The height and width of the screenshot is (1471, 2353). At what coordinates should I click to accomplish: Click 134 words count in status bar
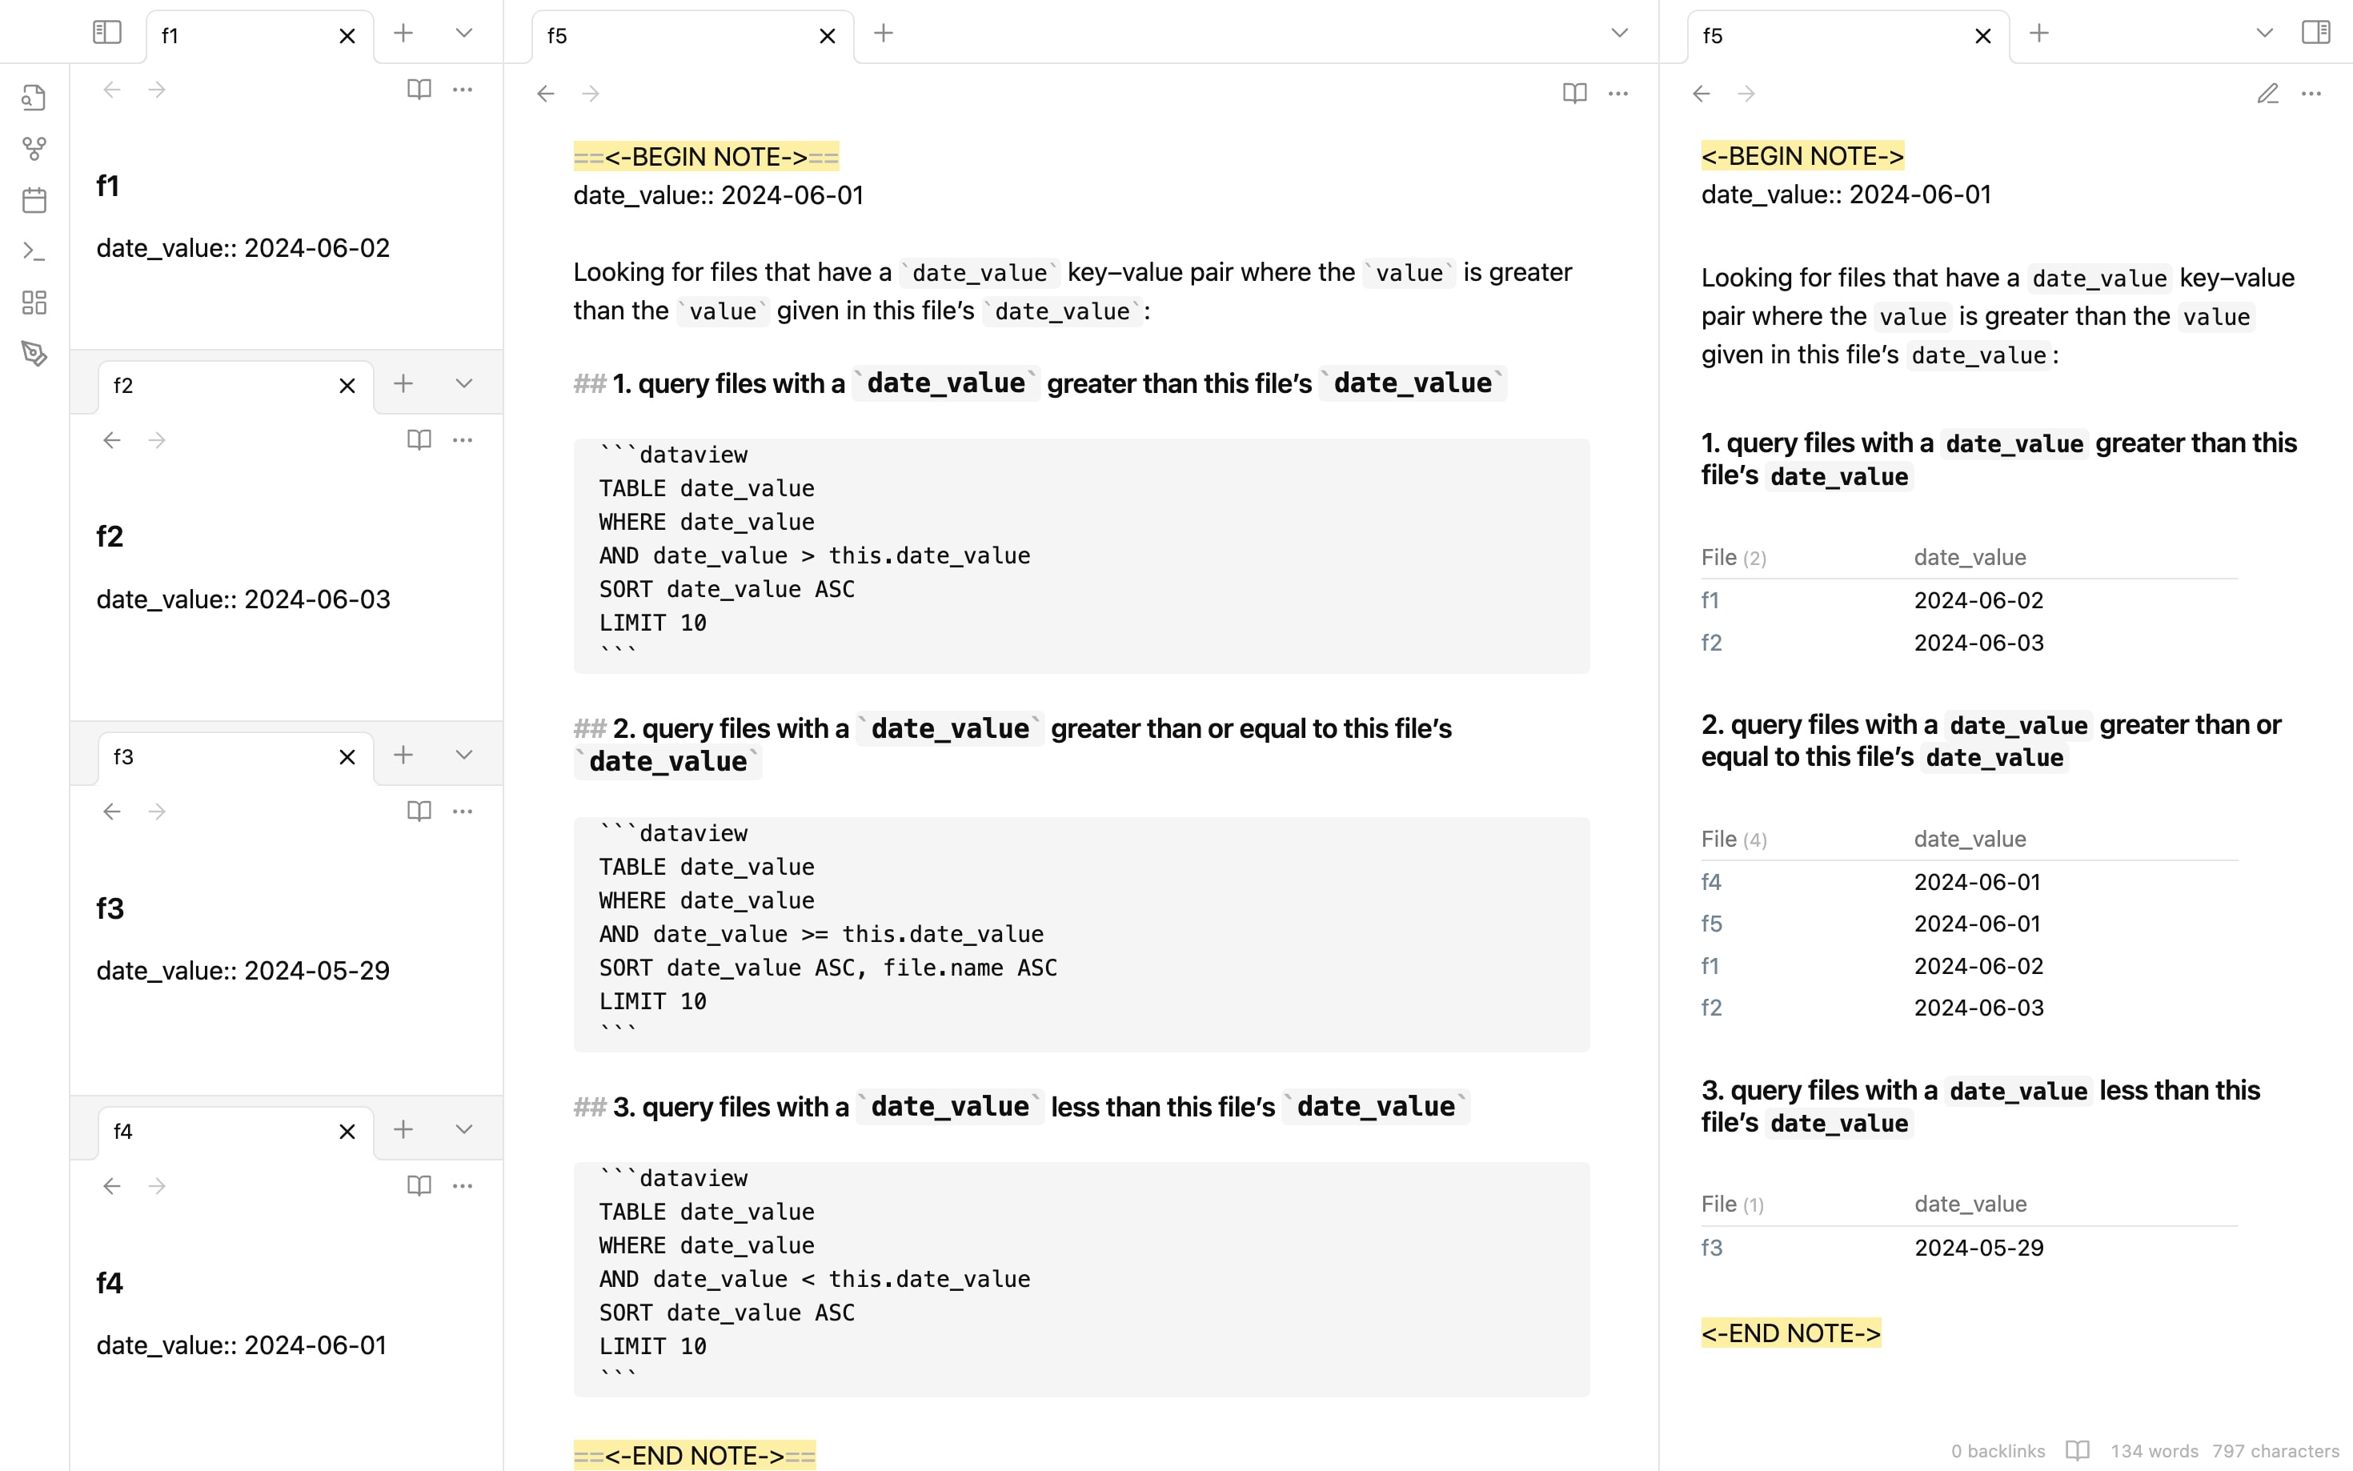(2154, 1450)
